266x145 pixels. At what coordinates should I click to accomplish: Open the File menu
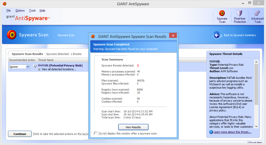9,11
